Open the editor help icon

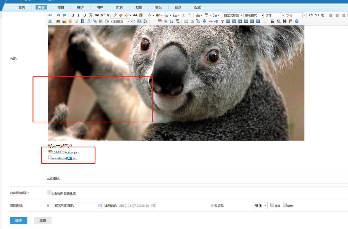point(297,21)
